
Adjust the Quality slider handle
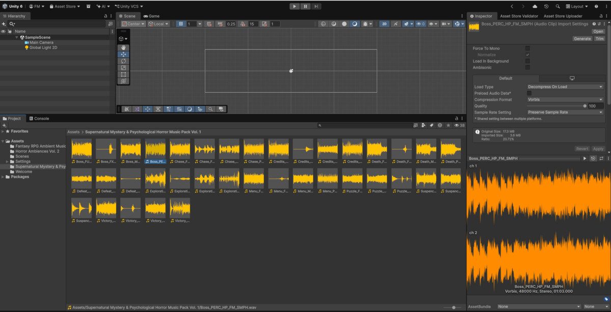click(585, 106)
